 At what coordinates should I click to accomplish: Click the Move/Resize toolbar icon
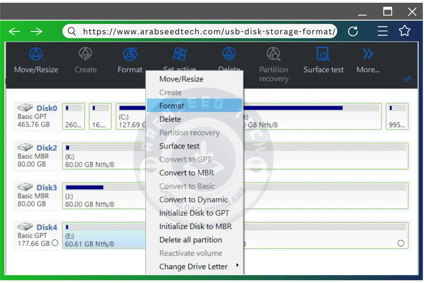pos(36,54)
